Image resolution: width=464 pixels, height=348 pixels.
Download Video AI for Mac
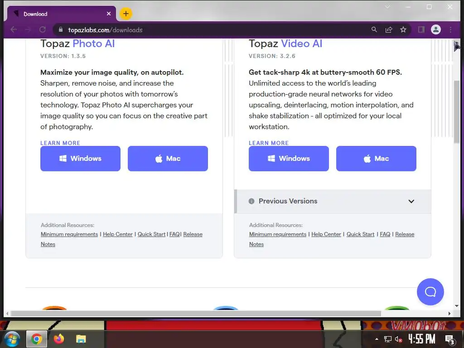pos(376,158)
